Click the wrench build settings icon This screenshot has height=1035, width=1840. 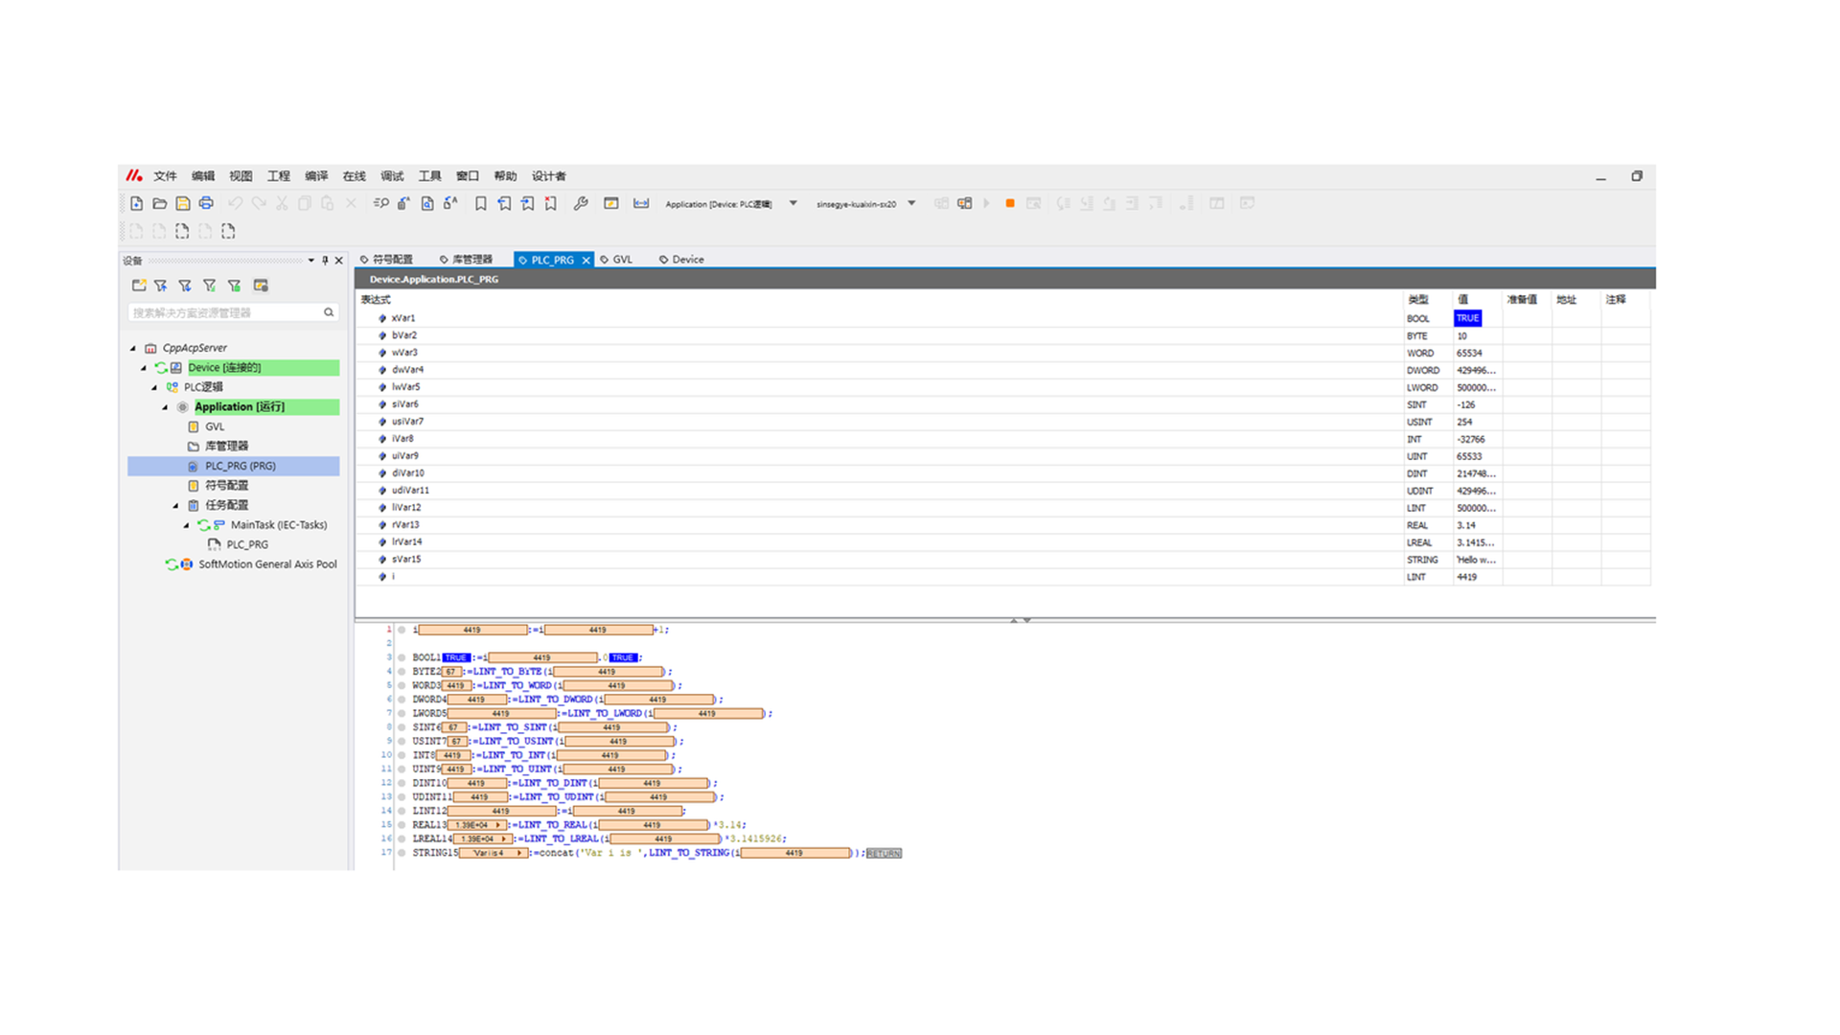(581, 203)
